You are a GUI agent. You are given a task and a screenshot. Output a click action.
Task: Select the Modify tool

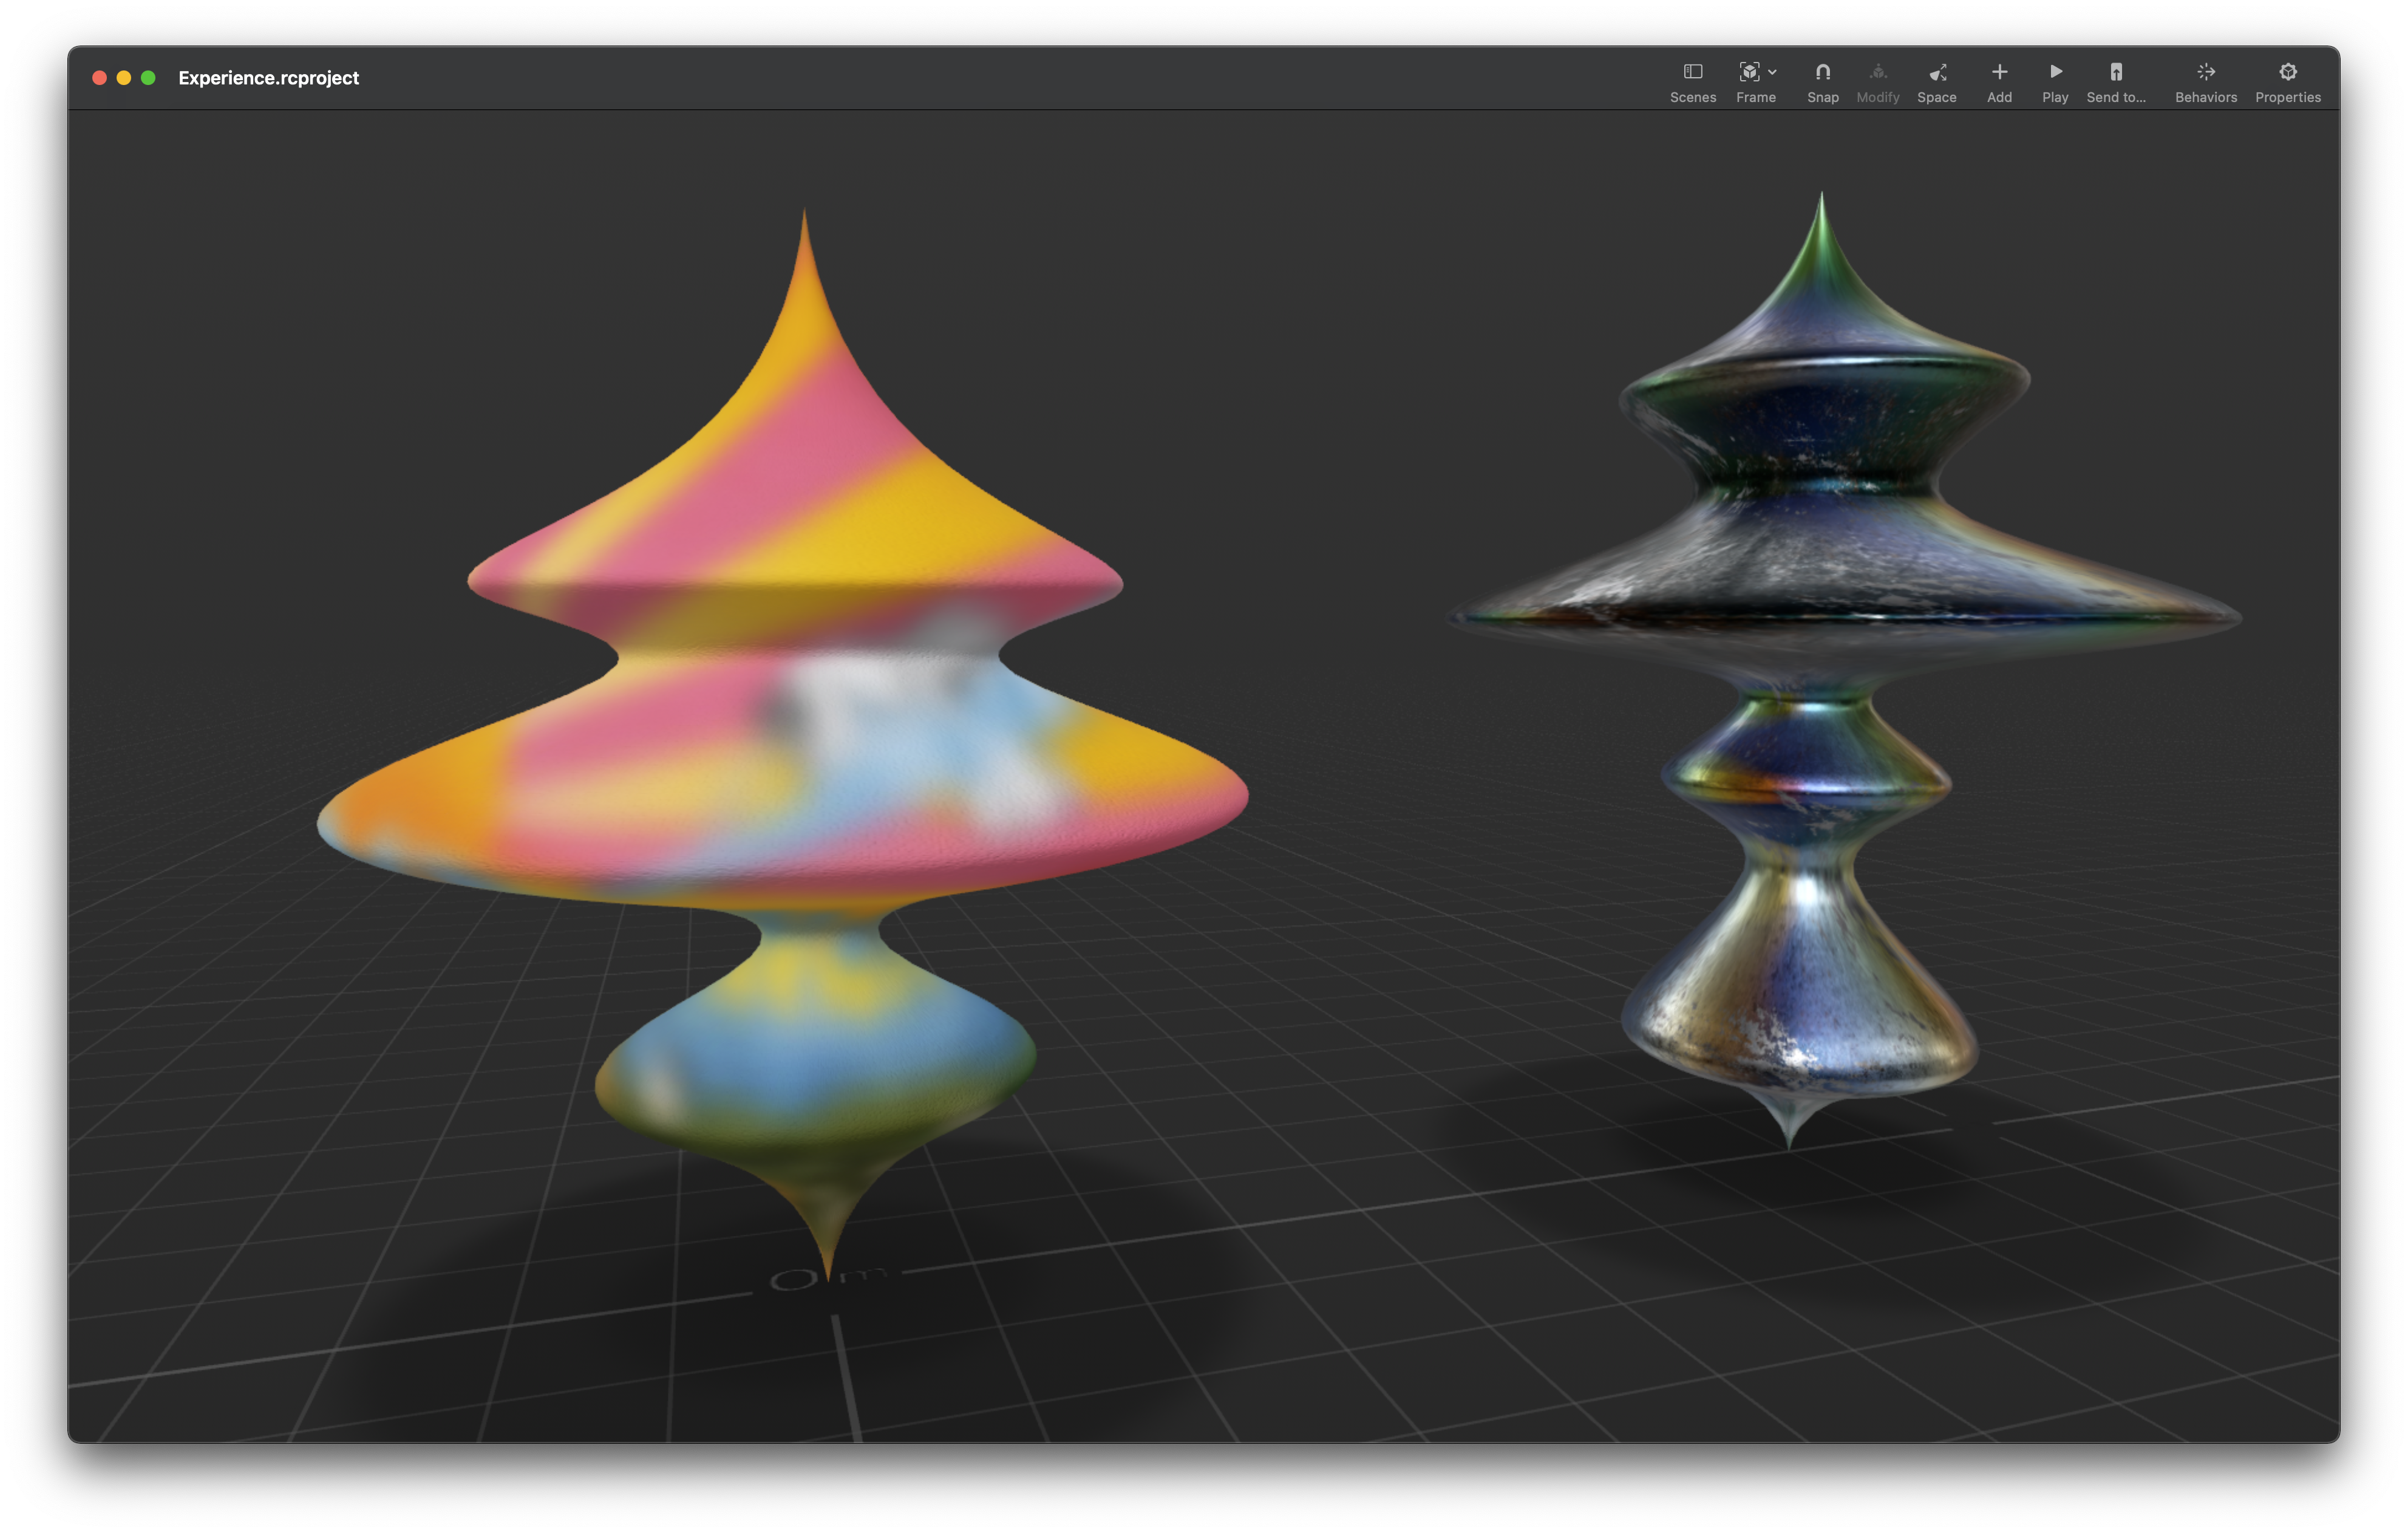pyautogui.click(x=1877, y=82)
